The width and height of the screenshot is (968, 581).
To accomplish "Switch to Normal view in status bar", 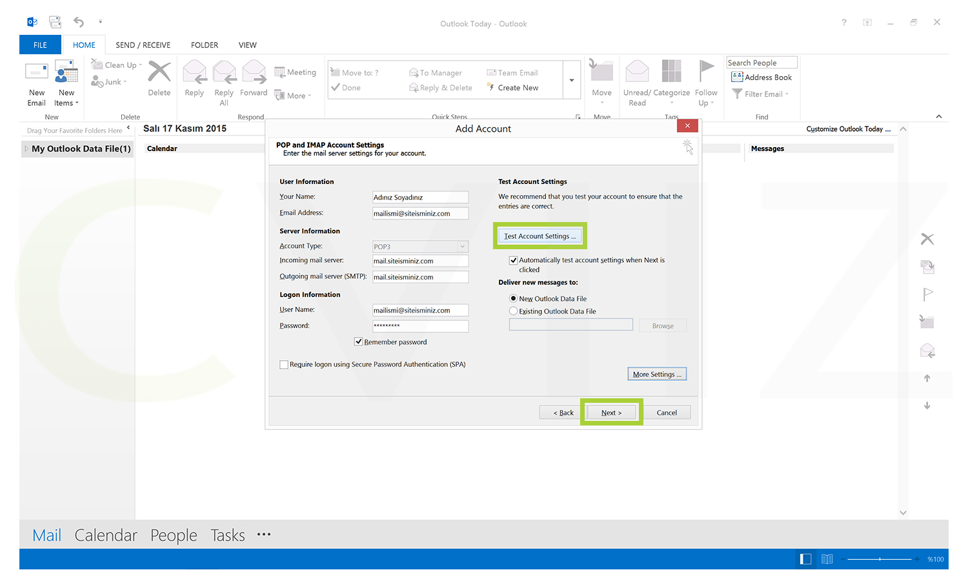I will click(x=805, y=559).
